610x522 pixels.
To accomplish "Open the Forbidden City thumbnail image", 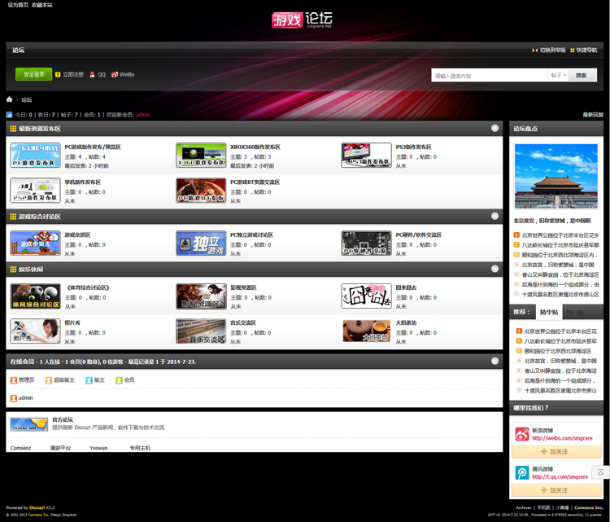I will pos(556,178).
